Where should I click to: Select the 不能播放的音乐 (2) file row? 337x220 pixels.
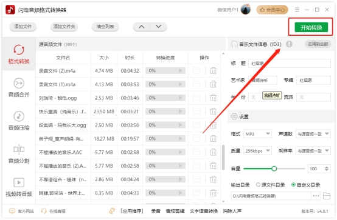[x=128, y=166]
